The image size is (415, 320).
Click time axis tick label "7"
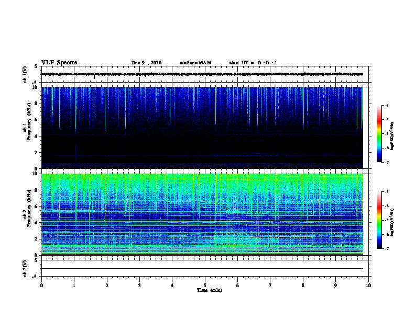(x=270, y=285)
